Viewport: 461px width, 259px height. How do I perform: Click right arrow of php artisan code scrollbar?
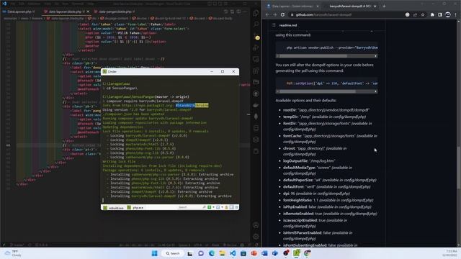(376, 56)
